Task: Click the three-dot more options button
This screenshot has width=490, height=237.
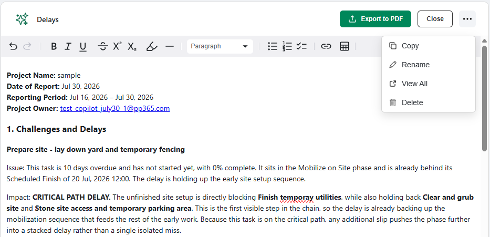Action: (467, 19)
